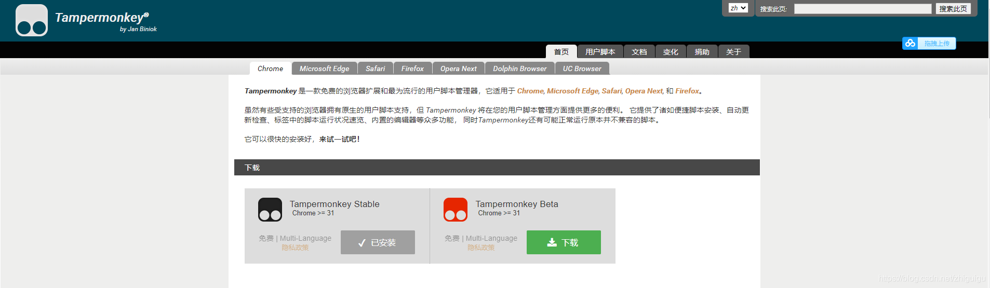Follow the Opera Next link in description
This screenshot has height=288, width=990.
pos(644,91)
